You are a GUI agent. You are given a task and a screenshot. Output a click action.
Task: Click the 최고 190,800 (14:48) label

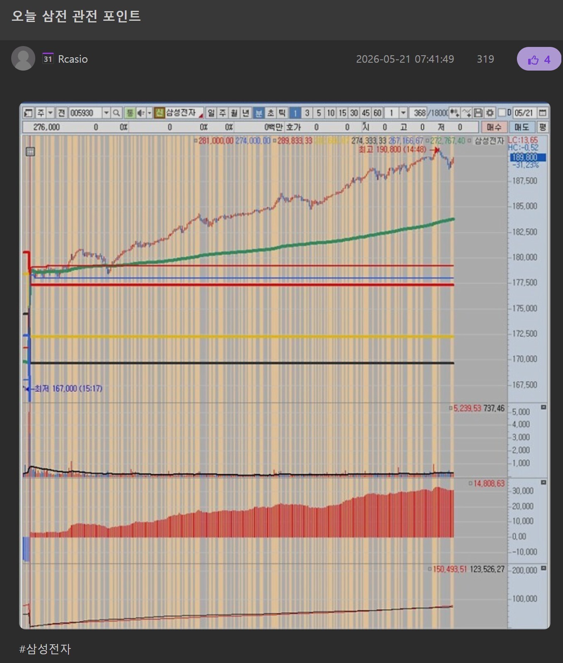[x=392, y=149]
